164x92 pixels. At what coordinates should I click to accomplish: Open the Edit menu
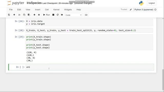point(19,10)
